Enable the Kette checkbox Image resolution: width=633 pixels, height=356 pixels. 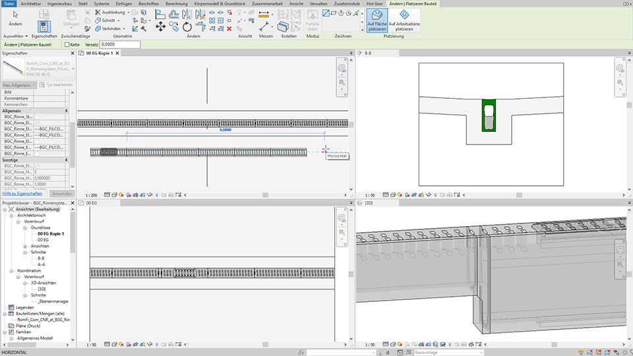click(67, 44)
